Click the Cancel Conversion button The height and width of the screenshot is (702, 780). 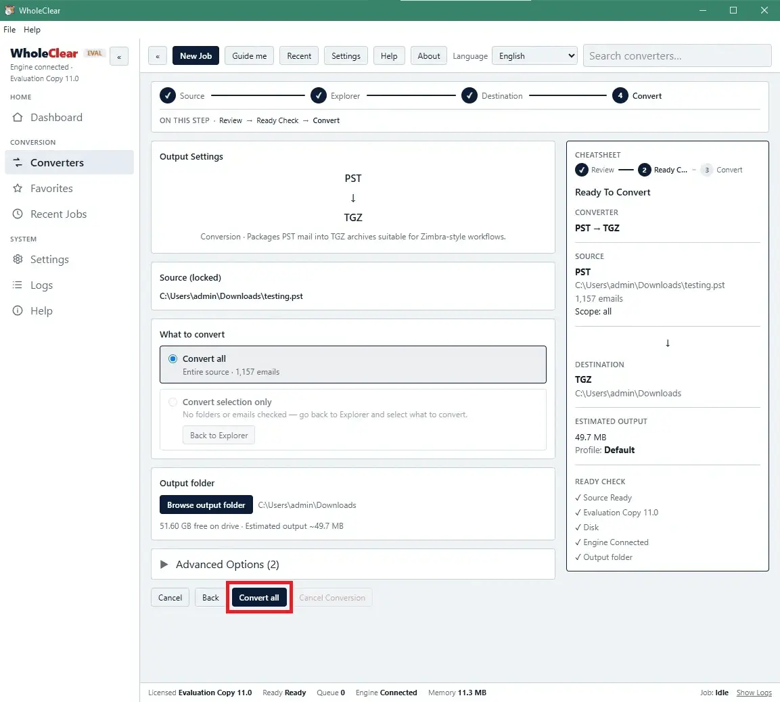[x=331, y=597]
